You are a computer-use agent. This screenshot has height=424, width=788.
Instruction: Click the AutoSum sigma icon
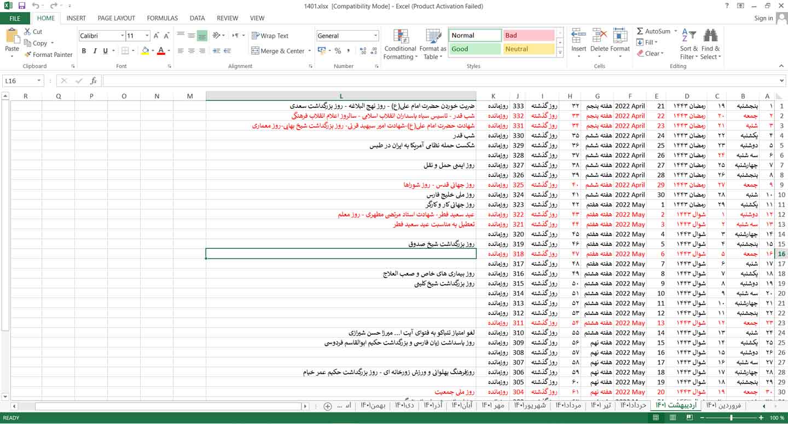[640, 32]
